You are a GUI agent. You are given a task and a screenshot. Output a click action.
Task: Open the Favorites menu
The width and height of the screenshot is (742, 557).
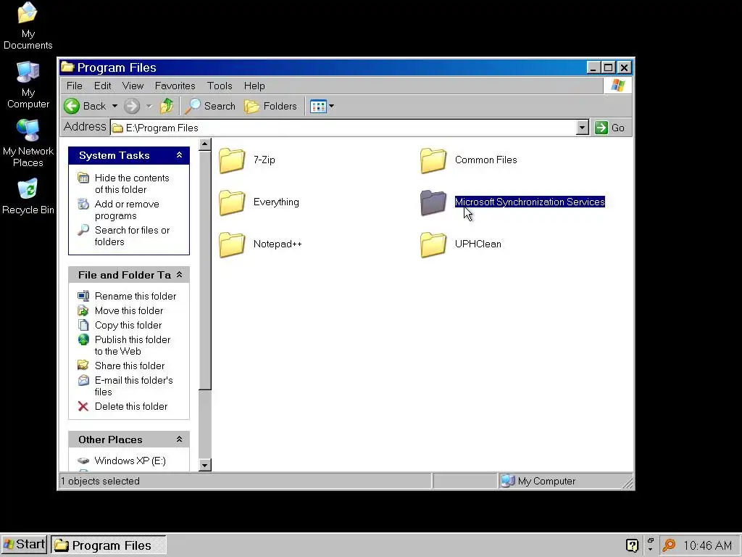tap(175, 86)
